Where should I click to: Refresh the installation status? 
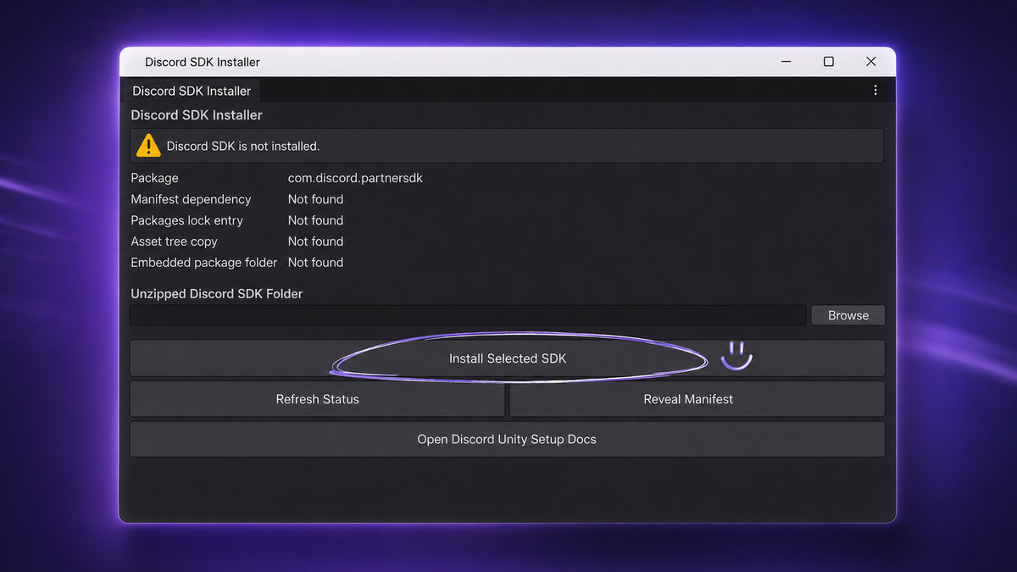click(x=317, y=399)
